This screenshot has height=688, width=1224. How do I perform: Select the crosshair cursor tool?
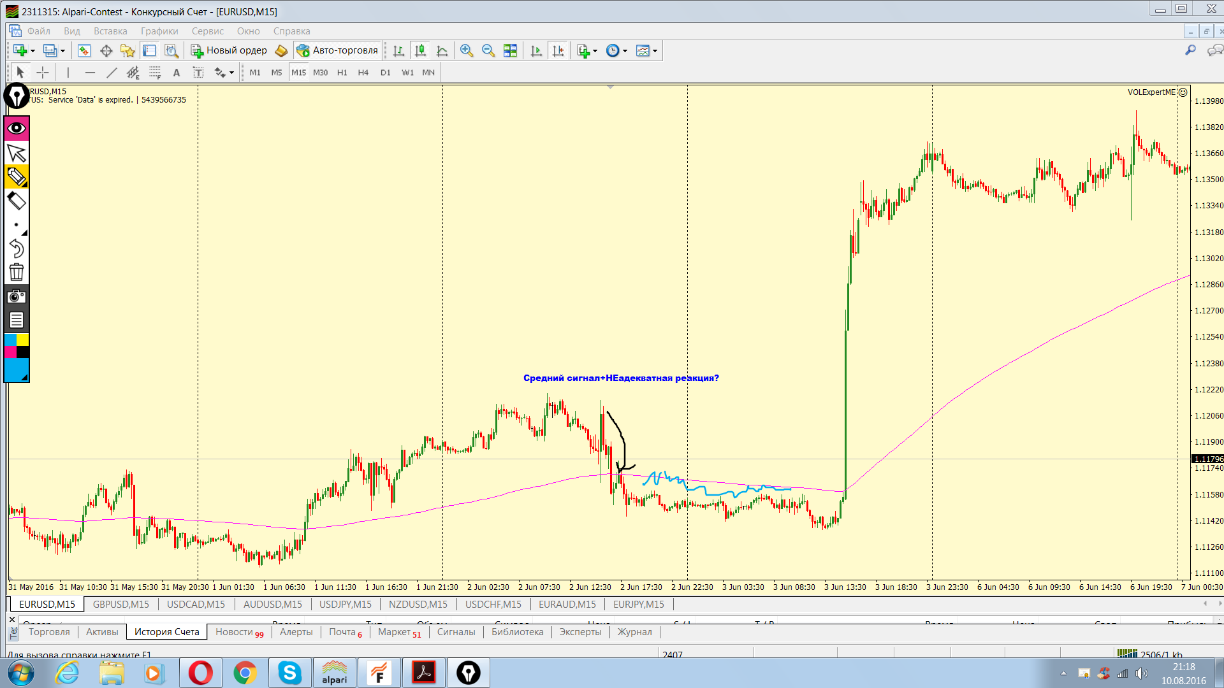pyautogui.click(x=43, y=73)
